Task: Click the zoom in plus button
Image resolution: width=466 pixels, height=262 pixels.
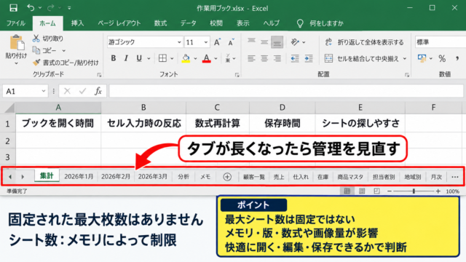Action: 438,191
